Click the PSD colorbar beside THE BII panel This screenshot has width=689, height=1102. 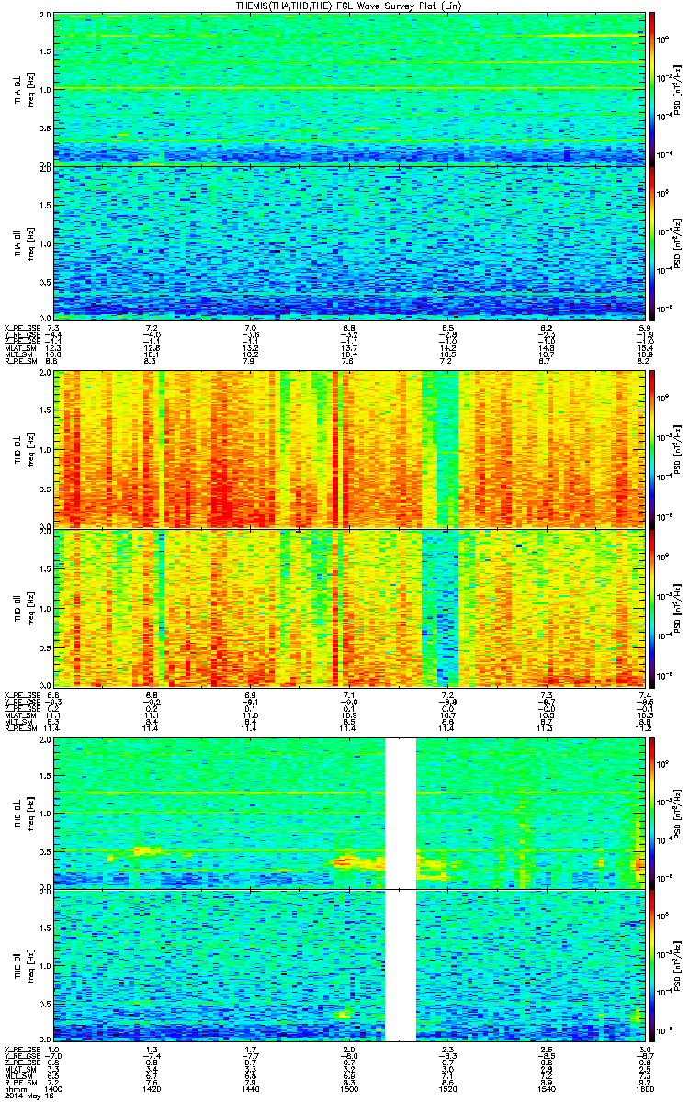coord(652,964)
